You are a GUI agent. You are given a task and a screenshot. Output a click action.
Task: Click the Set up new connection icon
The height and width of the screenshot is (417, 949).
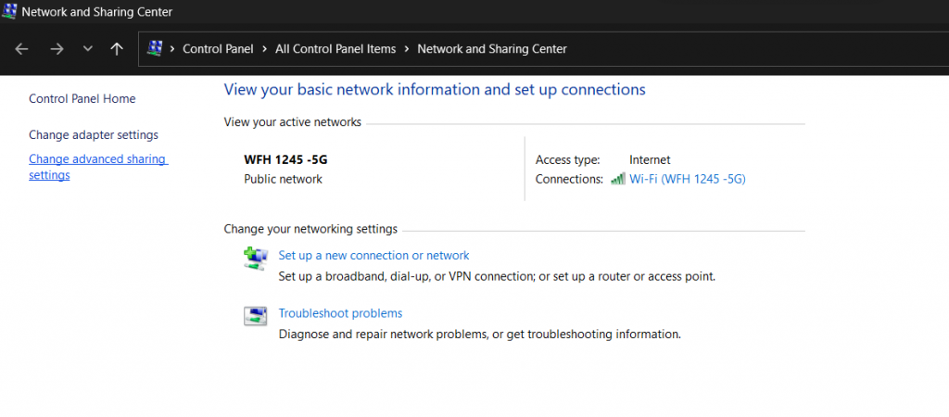pos(255,259)
